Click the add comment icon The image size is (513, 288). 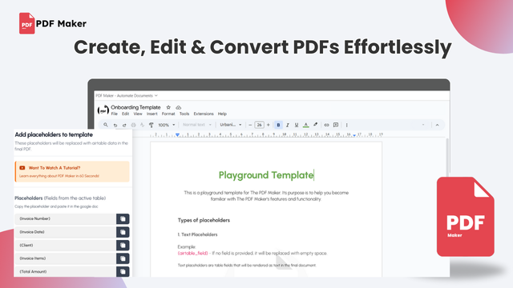pyautogui.click(x=336, y=125)
